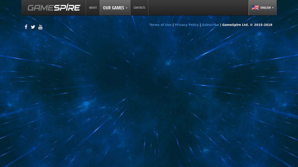Click the GameSpire logo
Viewport: 298px width, 167px height.
click(x=54, y=7)
